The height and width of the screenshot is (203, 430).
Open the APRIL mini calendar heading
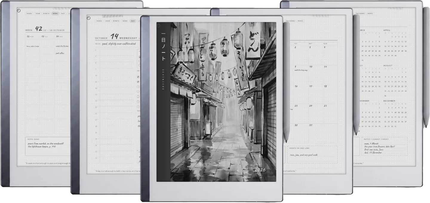click(387, 30)
